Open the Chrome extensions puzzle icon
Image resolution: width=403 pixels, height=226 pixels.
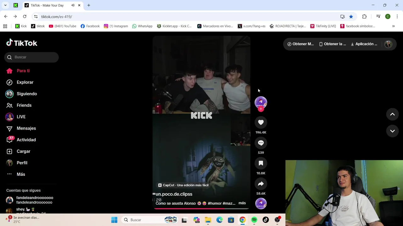[364, 17]
